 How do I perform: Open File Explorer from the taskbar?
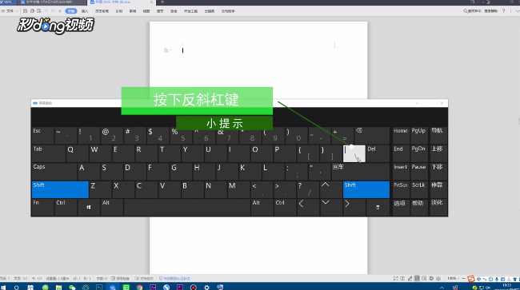58,287
